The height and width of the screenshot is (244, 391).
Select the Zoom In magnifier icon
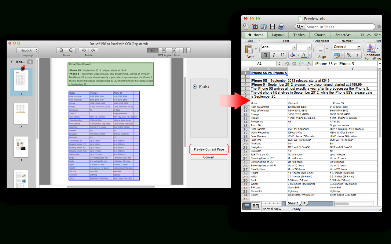pyautogui.click(x=61, y=50)
